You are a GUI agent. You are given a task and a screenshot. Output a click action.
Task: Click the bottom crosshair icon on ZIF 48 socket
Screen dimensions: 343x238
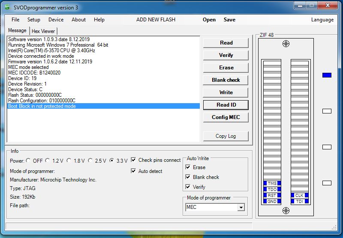pyautogui.click(x=286, y=211)
